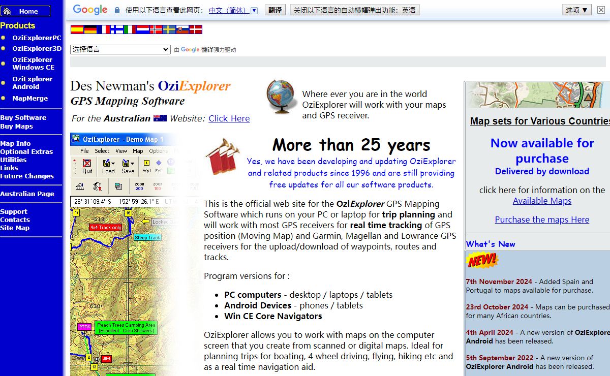Viewport: 610px width, 376px height.
Task: Open OziExplorerPC product page
Action: [37, 38]
